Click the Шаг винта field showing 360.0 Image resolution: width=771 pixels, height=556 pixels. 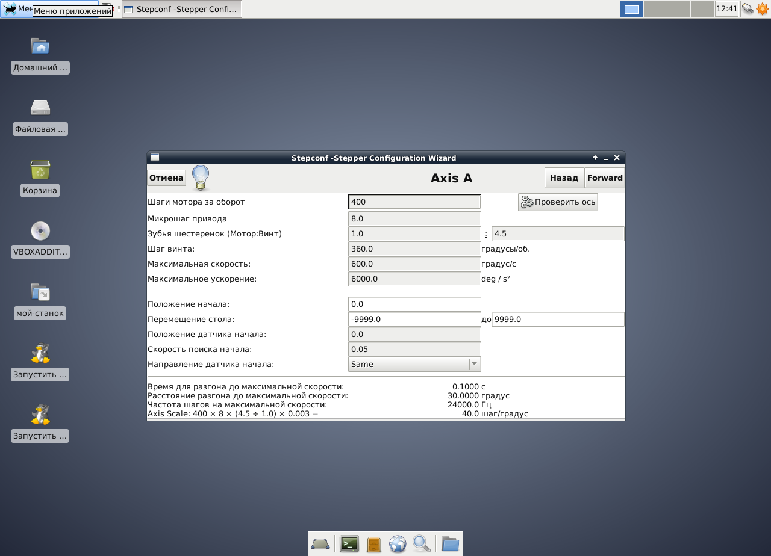pyautogui.click(x=414, y=249)
